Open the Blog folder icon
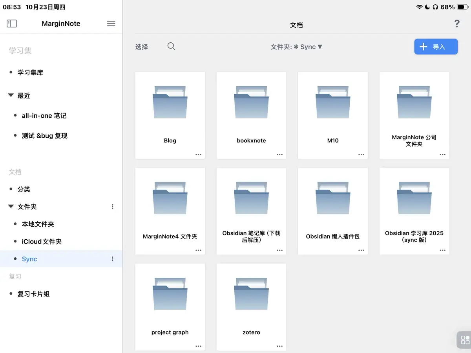The height and width of the screenshot is (353, 471). click(x=170, y=102)
